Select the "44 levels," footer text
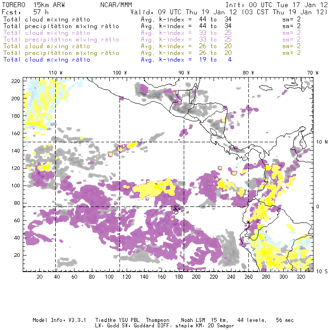 (252, 320)
